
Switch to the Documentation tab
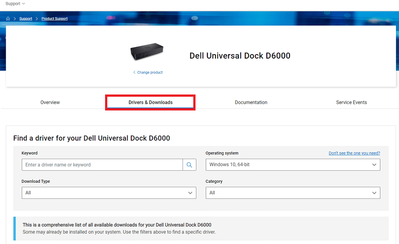tap(251, 102)
